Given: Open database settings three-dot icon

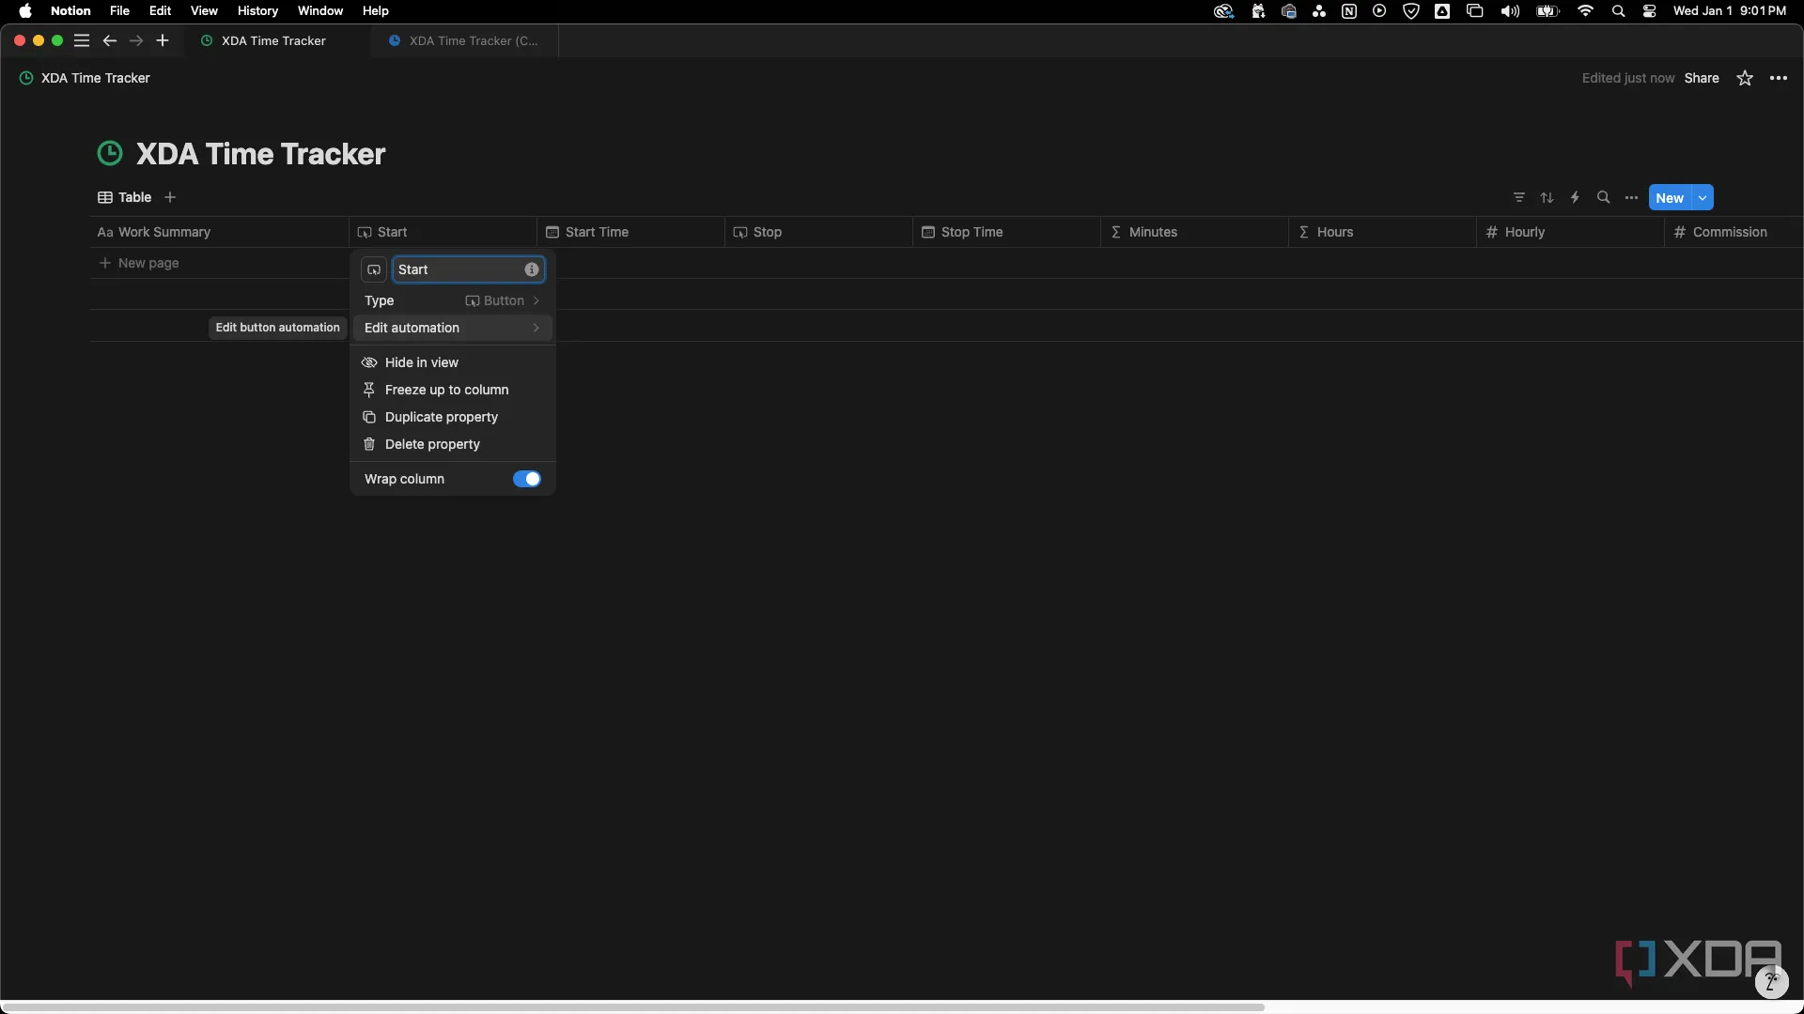Looking at the screenshot, I should [x=1632, y=197].
